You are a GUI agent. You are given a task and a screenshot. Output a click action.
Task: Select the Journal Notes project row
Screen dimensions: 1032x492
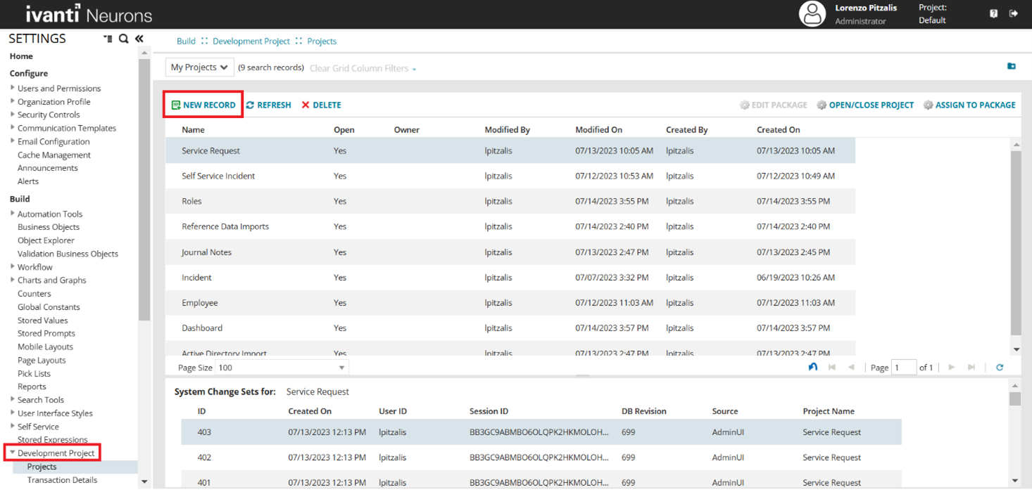pyautogui.click(x=510, y=252)
